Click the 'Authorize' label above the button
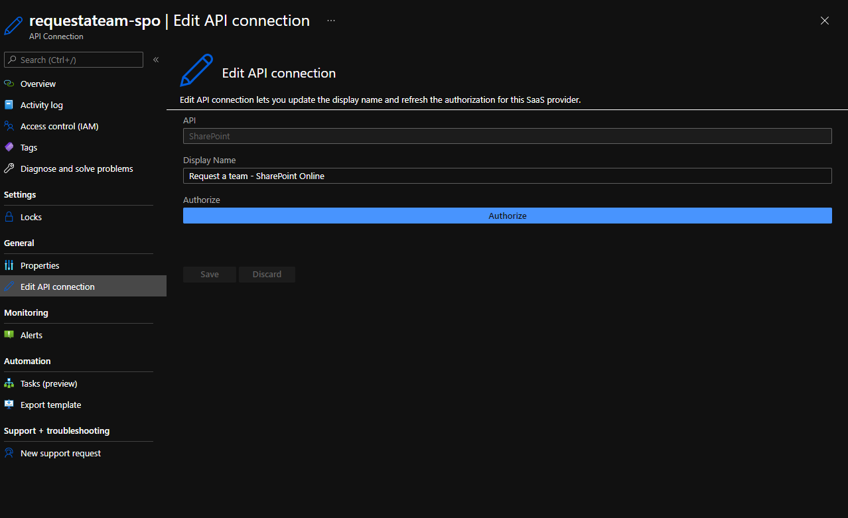The height and width of the screenshot is (518, 848). point(202,200)
